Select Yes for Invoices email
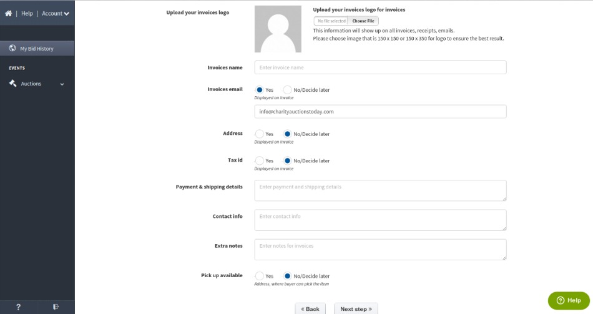593x314 pixels. click(x=260, y=90)
